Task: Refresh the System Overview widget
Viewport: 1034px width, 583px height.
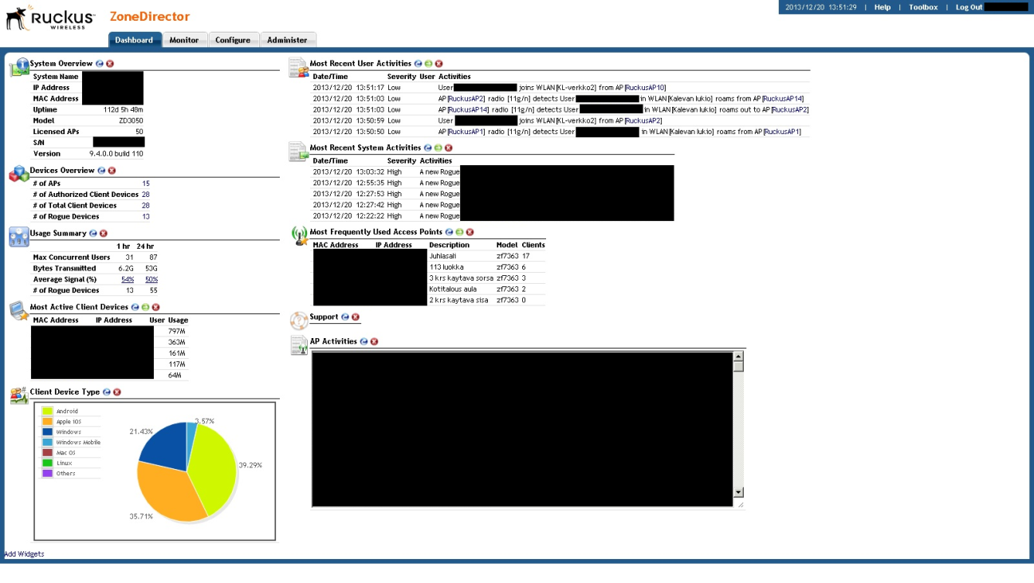Action: [100, 63]
